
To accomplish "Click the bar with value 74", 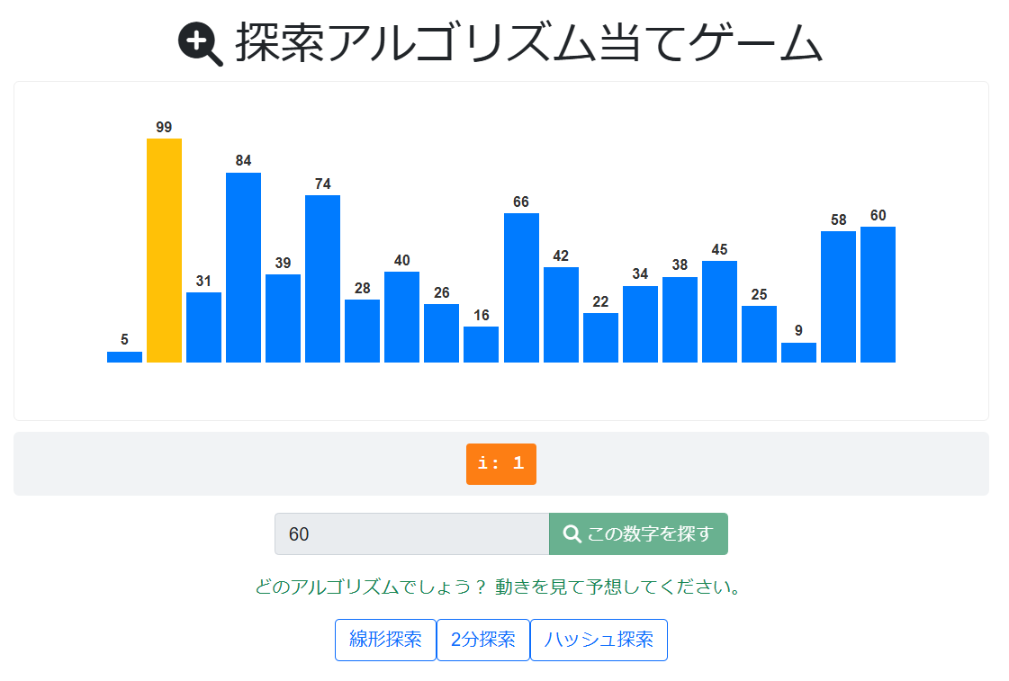I will click(322, 279).
